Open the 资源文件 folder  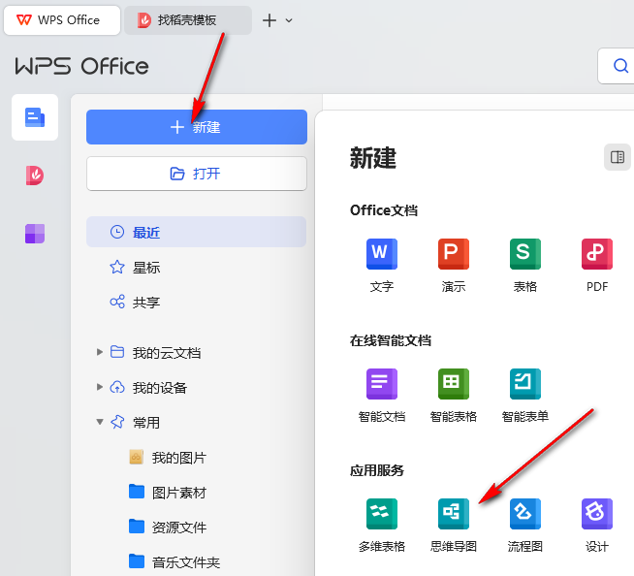click(168, 528)
